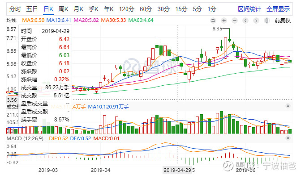Close the MACD indicator panel
The image size is (305, 175).
[288, 138]
